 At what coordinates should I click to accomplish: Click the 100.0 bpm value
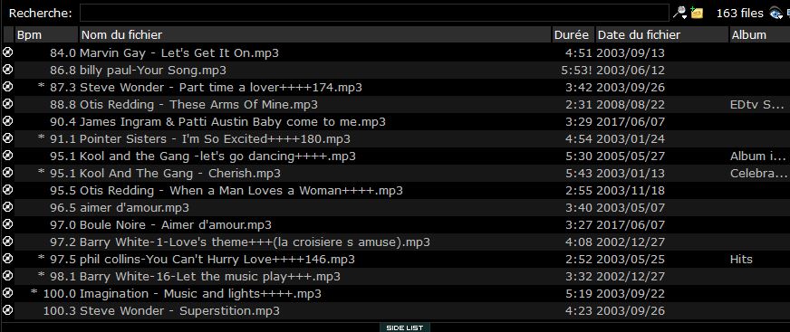pyautogui.click(x=60, y=293)
